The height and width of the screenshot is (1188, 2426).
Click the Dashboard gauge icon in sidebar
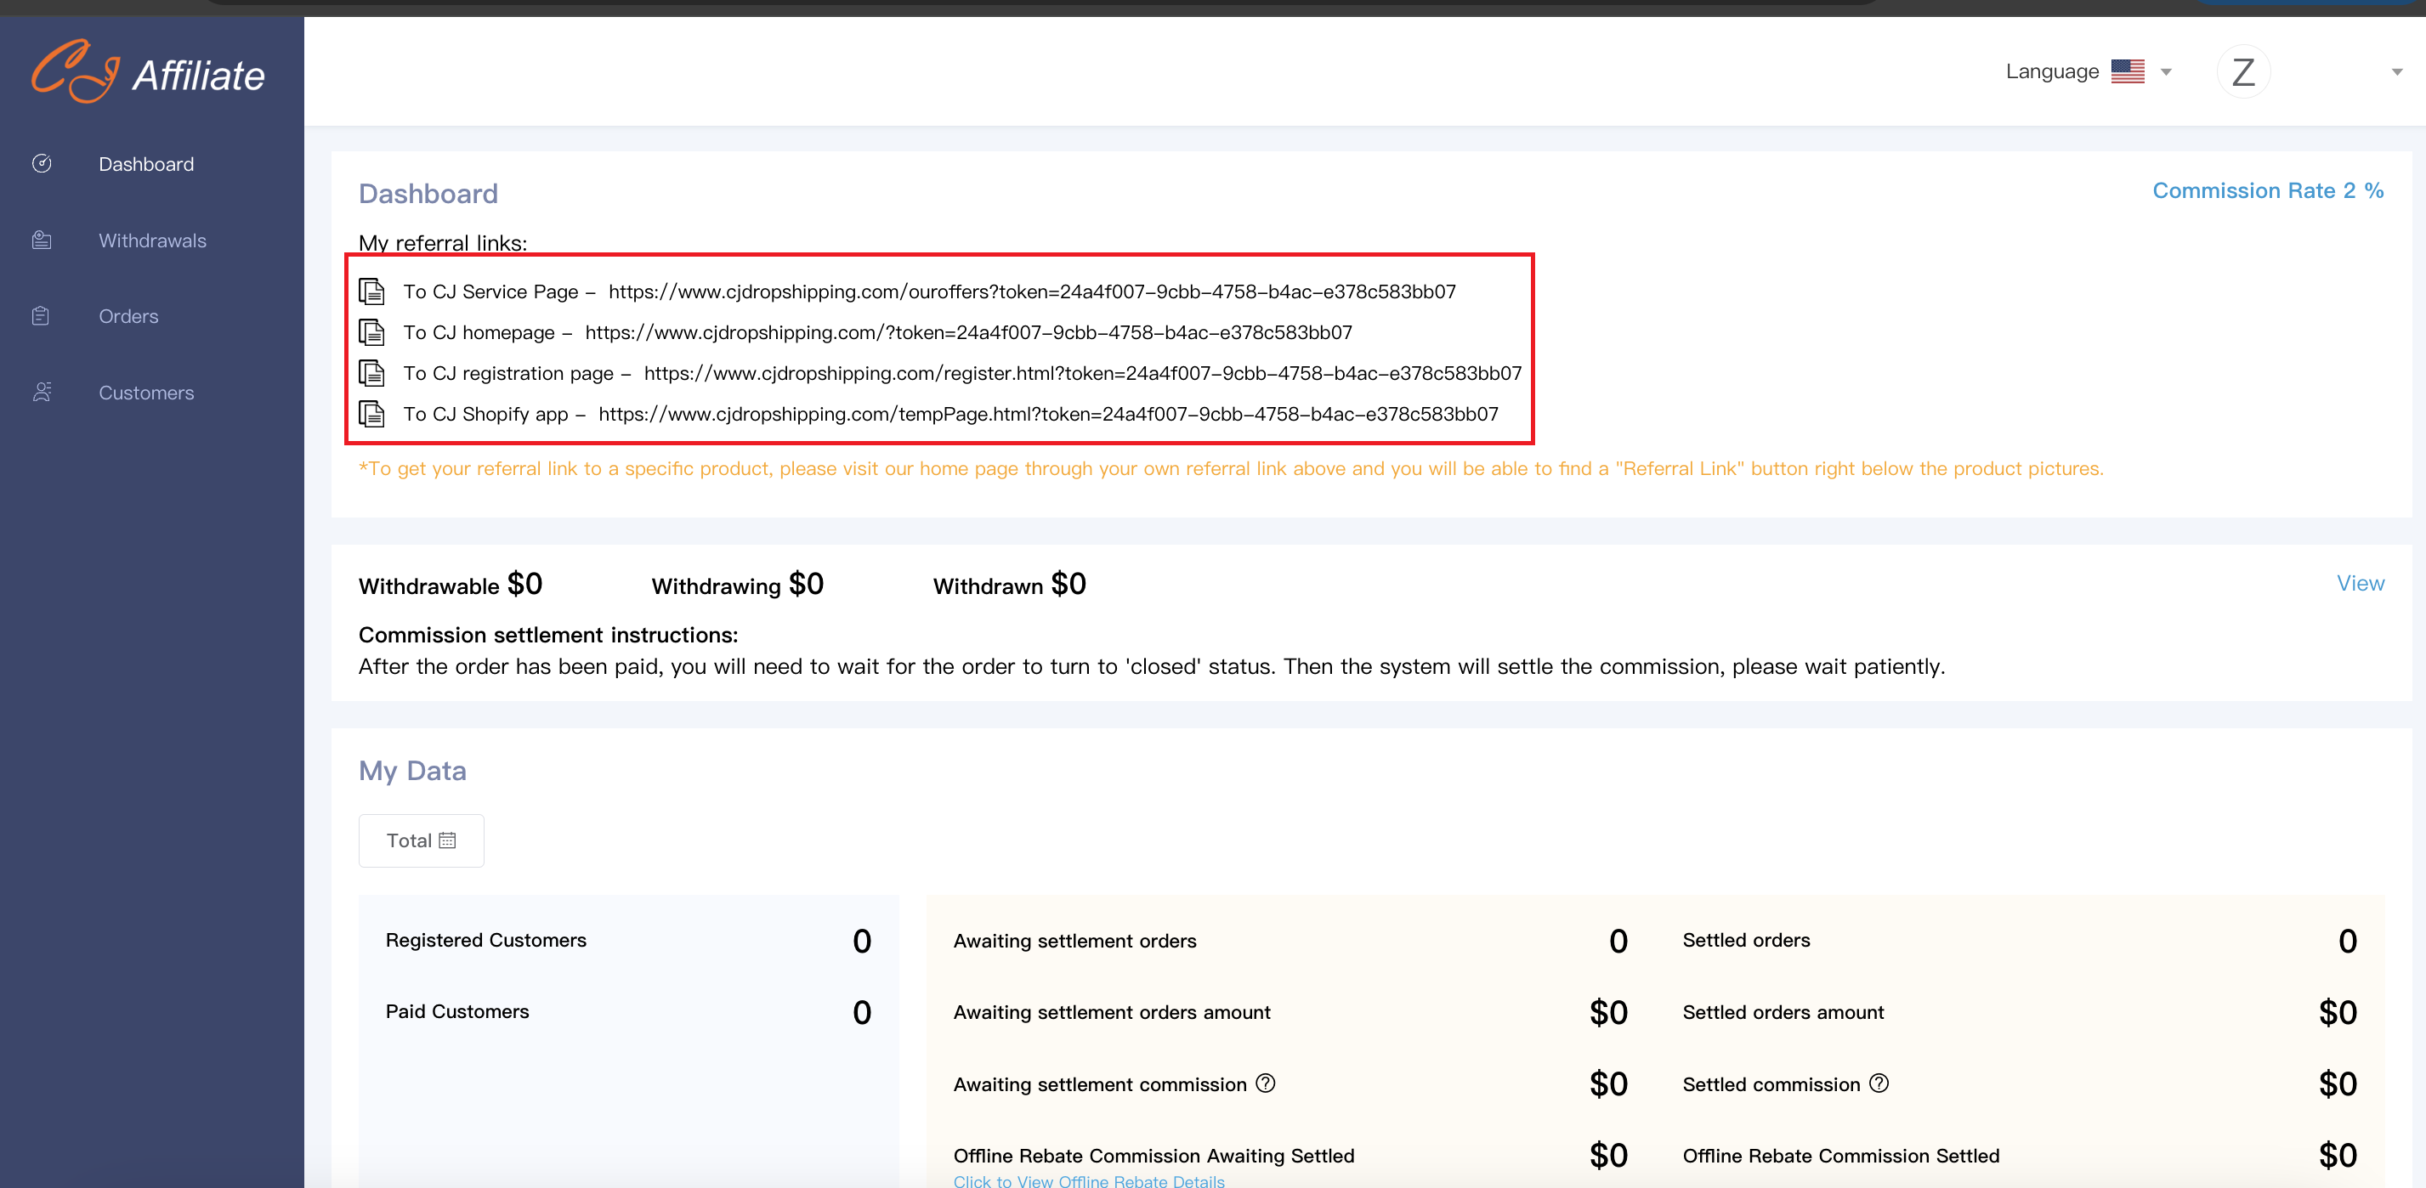pyautogui.click(x=42, y=164)
